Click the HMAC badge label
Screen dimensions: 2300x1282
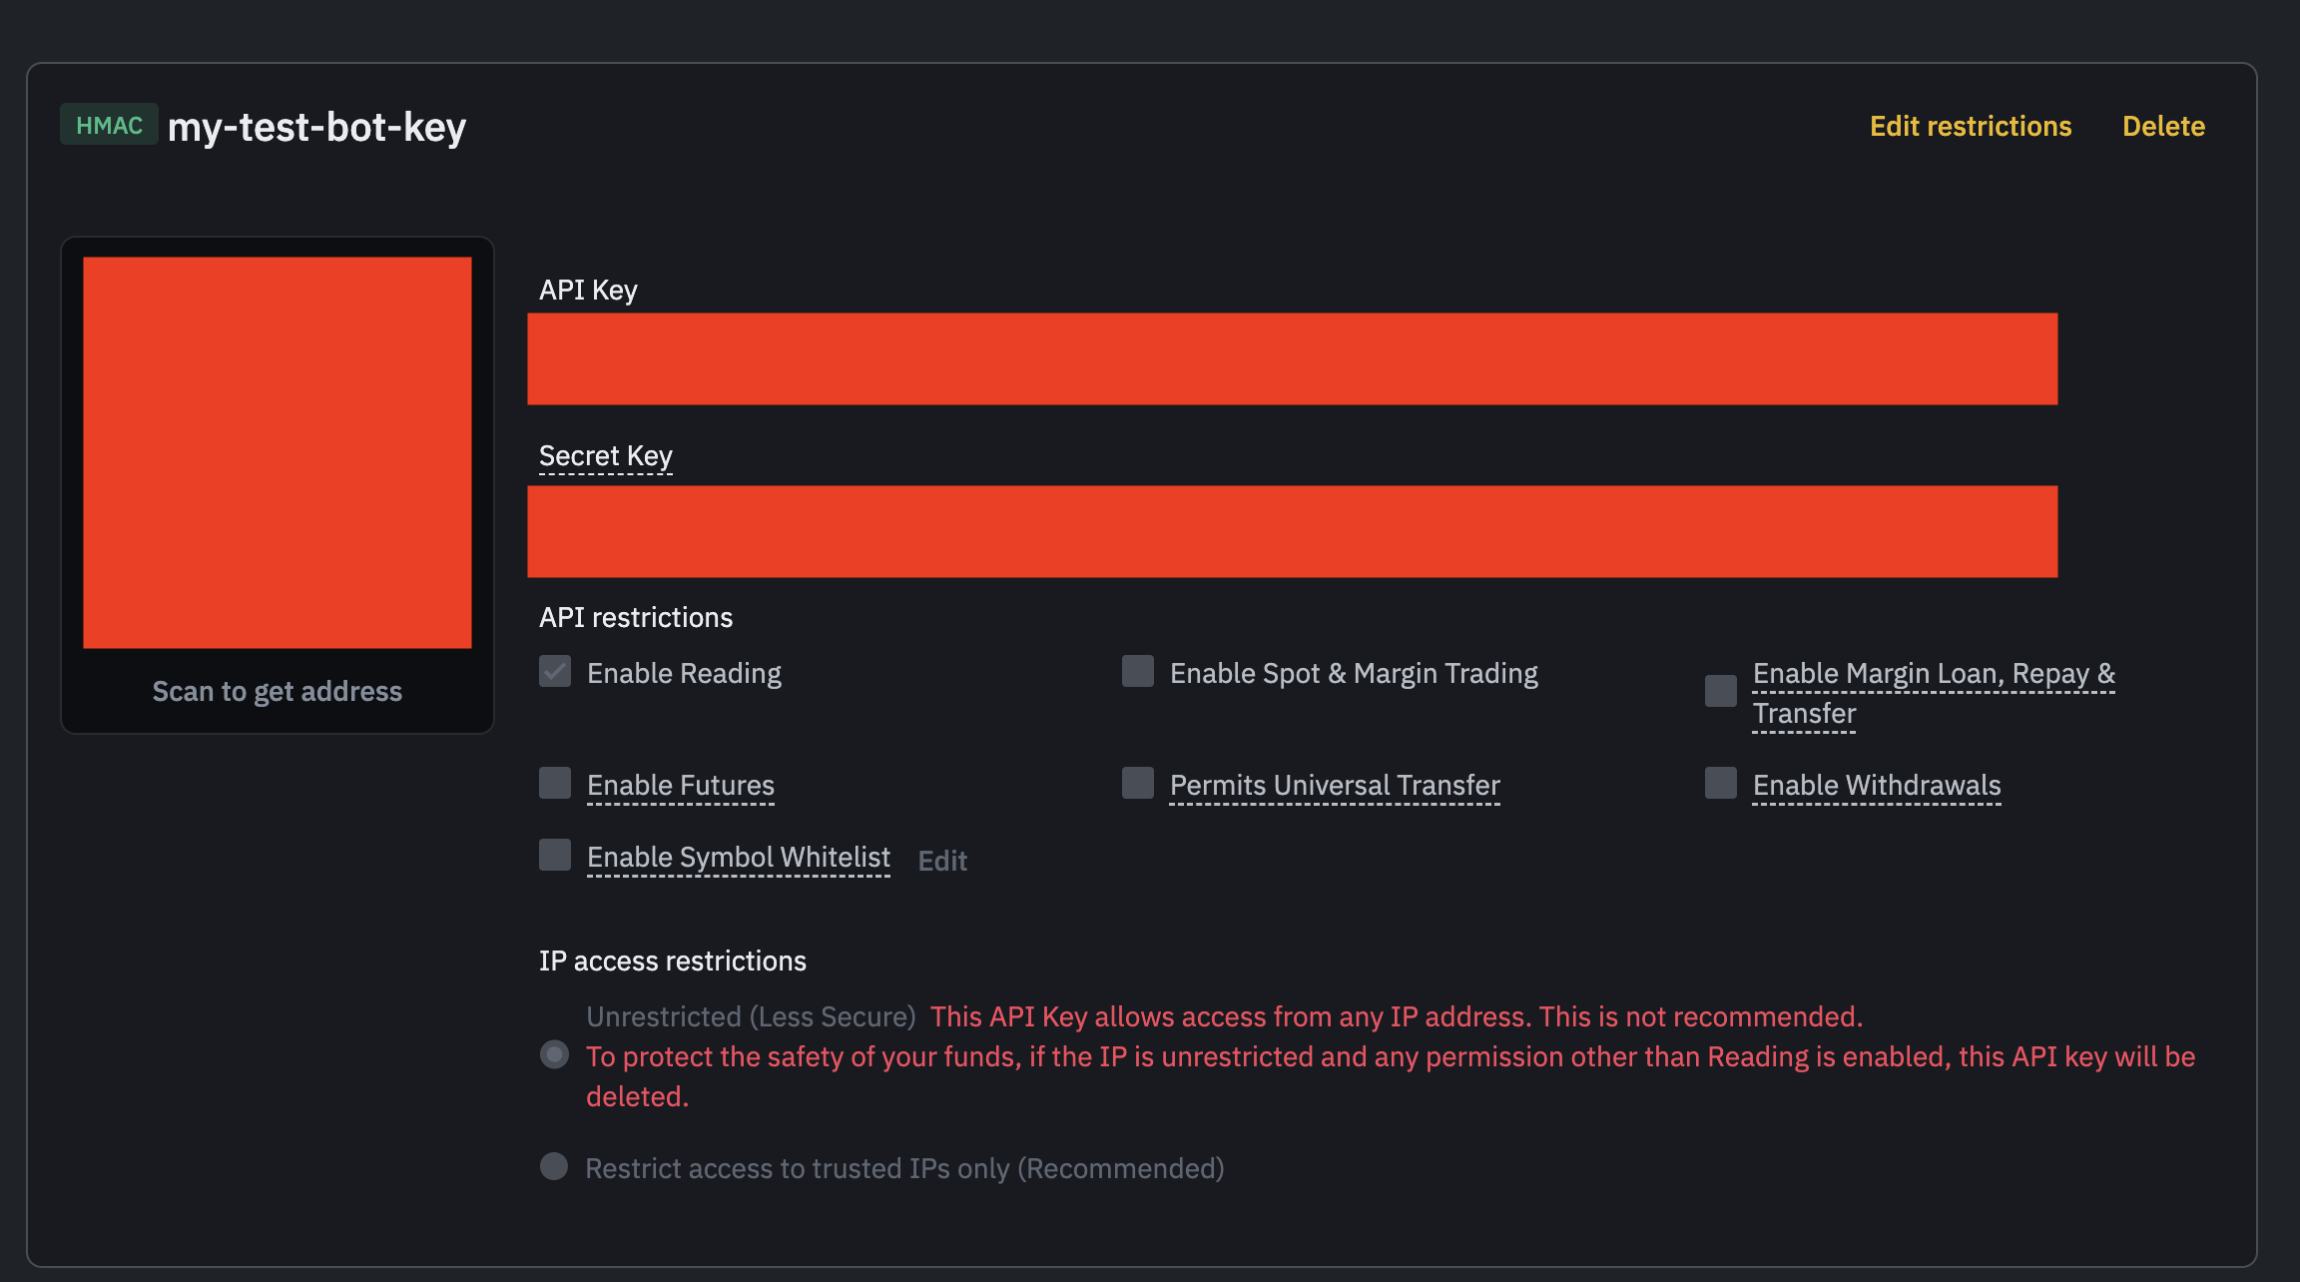point(109,125)
